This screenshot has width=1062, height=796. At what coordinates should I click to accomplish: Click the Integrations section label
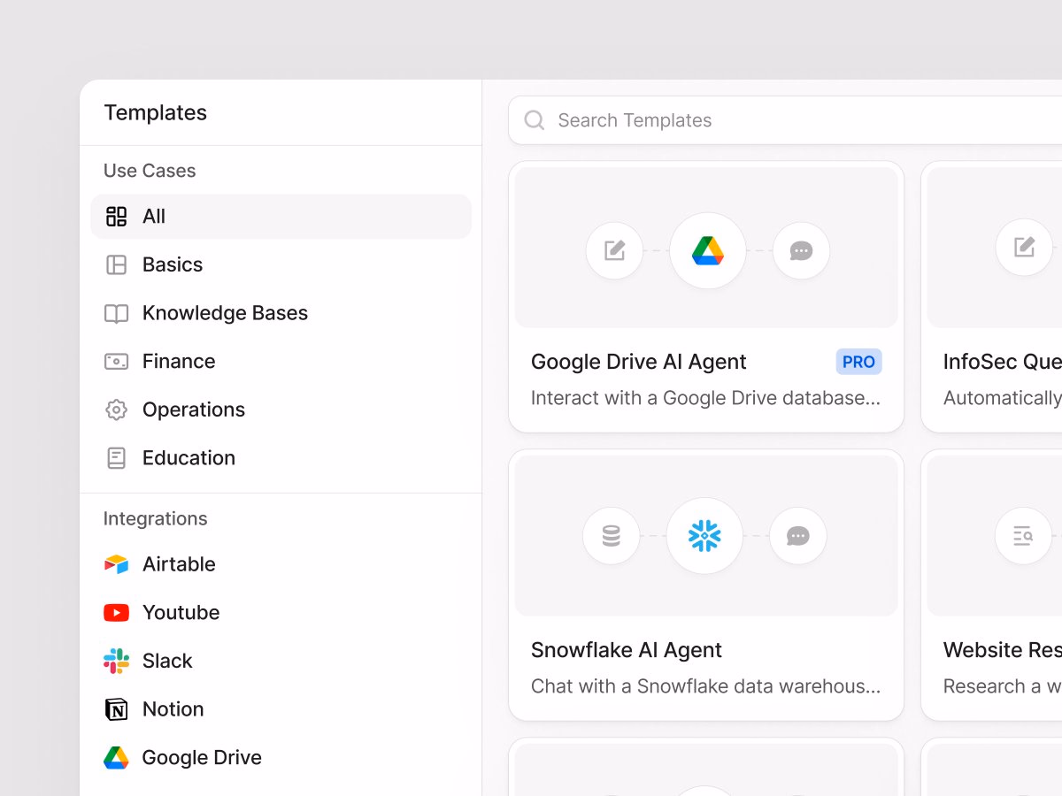[155, 518]
